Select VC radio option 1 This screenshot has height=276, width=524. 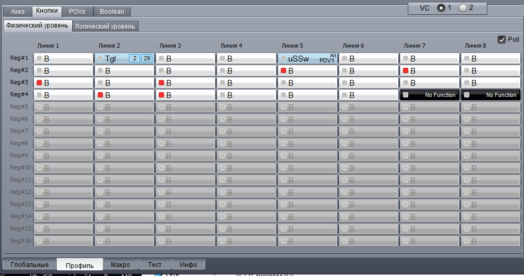point(441,8)
